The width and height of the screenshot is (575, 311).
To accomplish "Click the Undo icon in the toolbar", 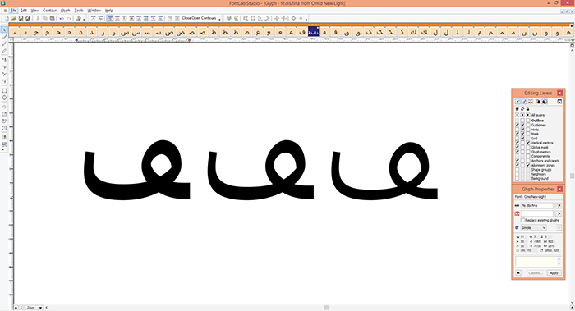I will tap(62, 18).
